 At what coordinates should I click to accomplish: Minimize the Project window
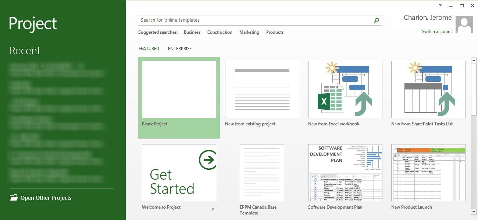point(451,5)
